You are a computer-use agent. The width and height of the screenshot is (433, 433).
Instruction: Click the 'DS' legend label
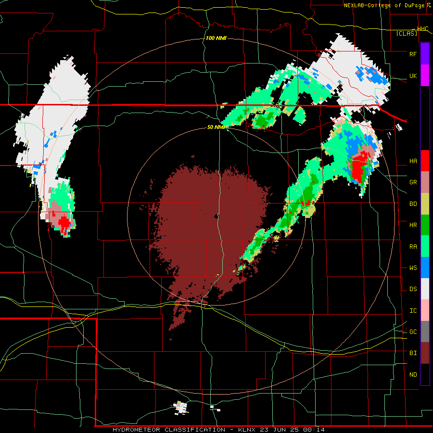coord(413,289)
